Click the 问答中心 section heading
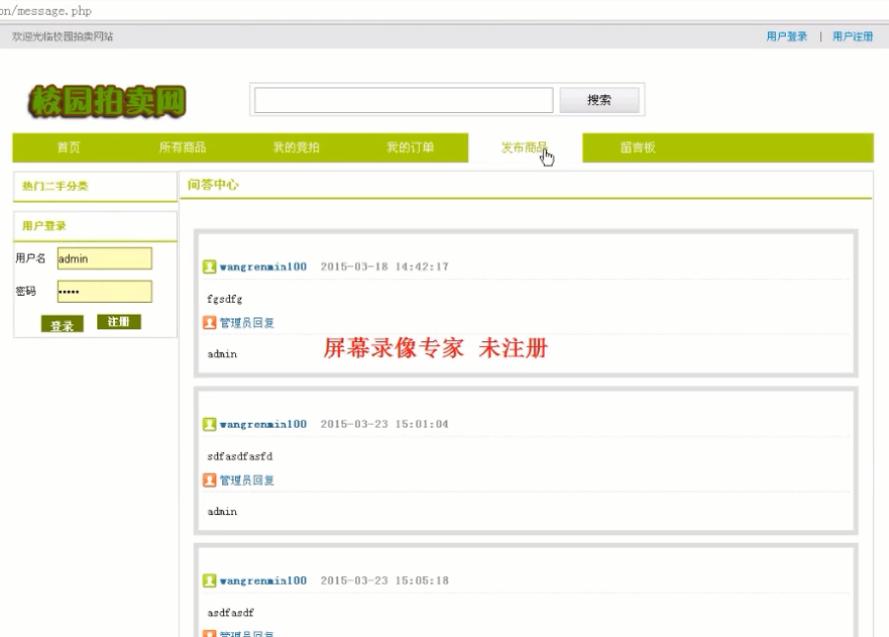This screenshot has height=637, width=889. (213, 185)
